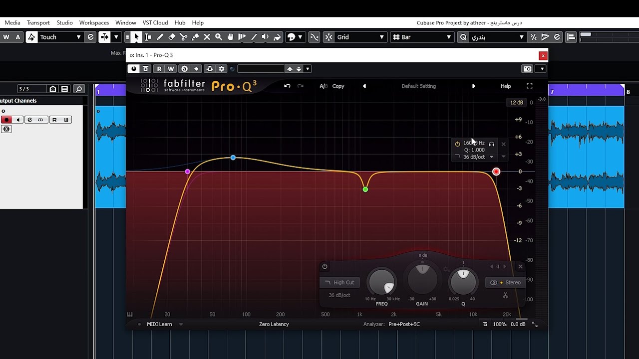639x359 pixels.
Task: Open the Hub menu
Action: 180,22
